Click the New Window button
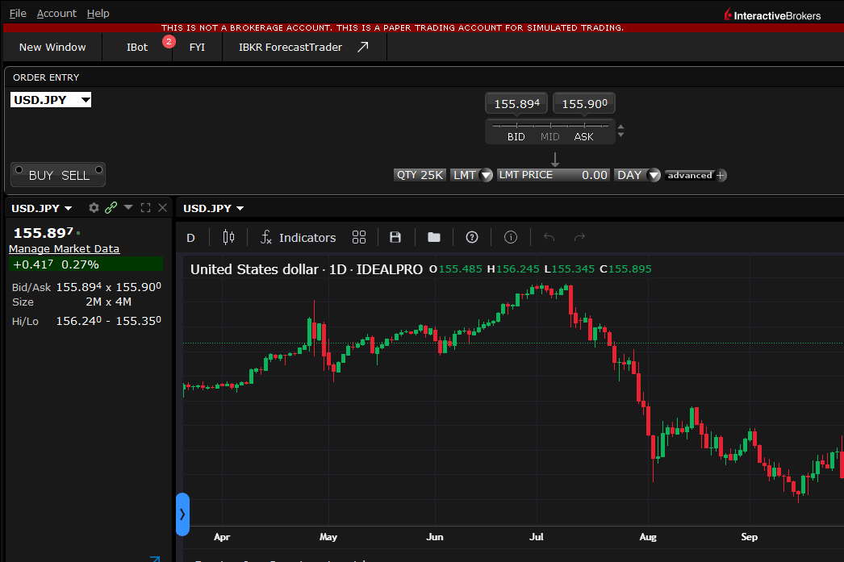This screenshot has height=562, width=844. coord(52,48)
